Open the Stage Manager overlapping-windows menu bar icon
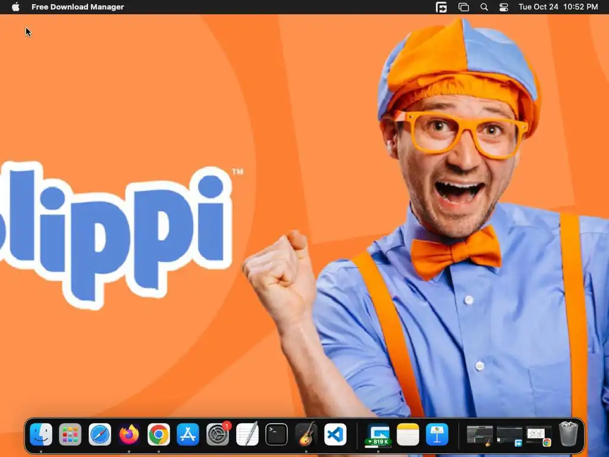The width and height of the screenshot is (609, 457). click(x=463, y=7)
